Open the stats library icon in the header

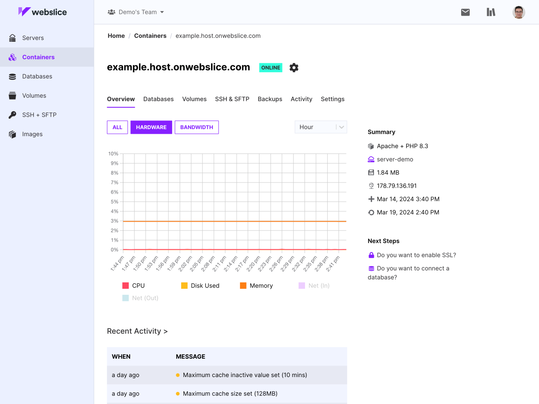tap(491, 12)
